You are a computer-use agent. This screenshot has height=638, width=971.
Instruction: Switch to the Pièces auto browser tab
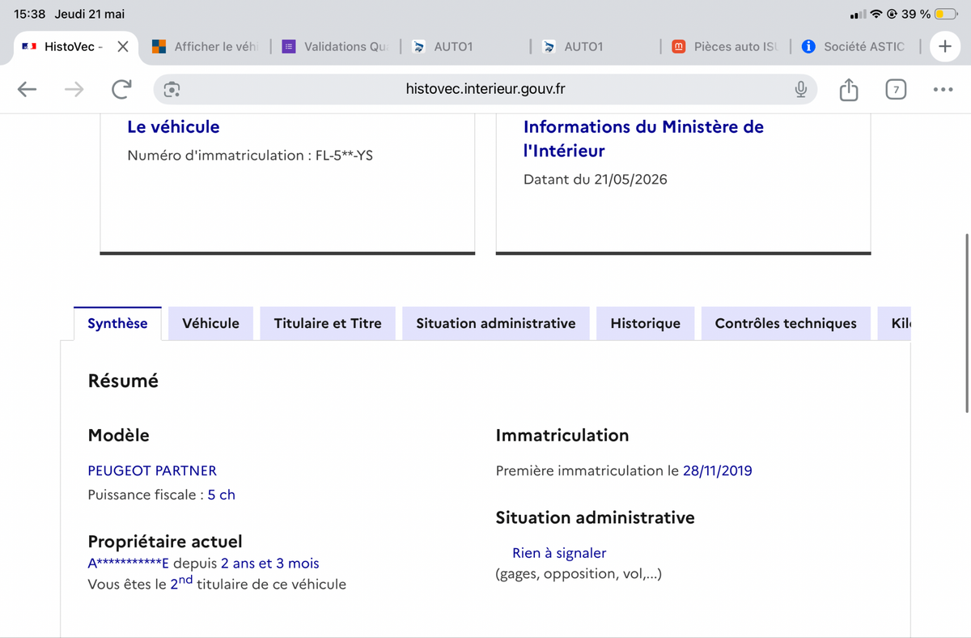(x=726, y=46)
